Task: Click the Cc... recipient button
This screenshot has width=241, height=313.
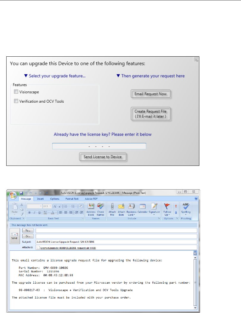Action: 28,236
